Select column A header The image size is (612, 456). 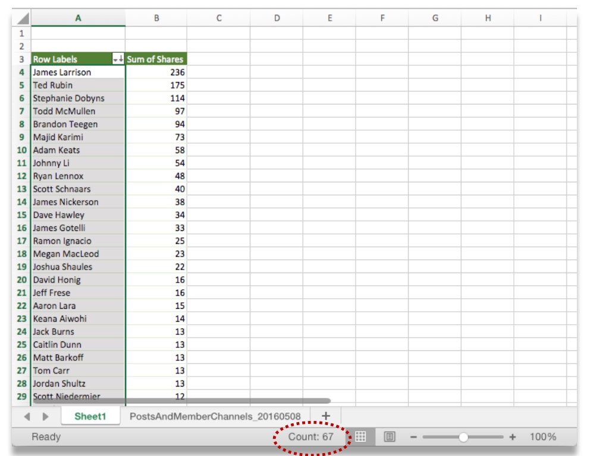[x=78, y=18]
